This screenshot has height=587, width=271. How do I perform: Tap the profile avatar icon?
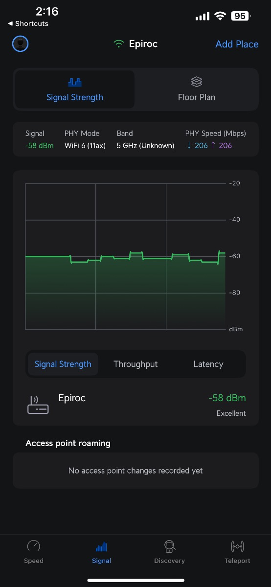[20, 44]
